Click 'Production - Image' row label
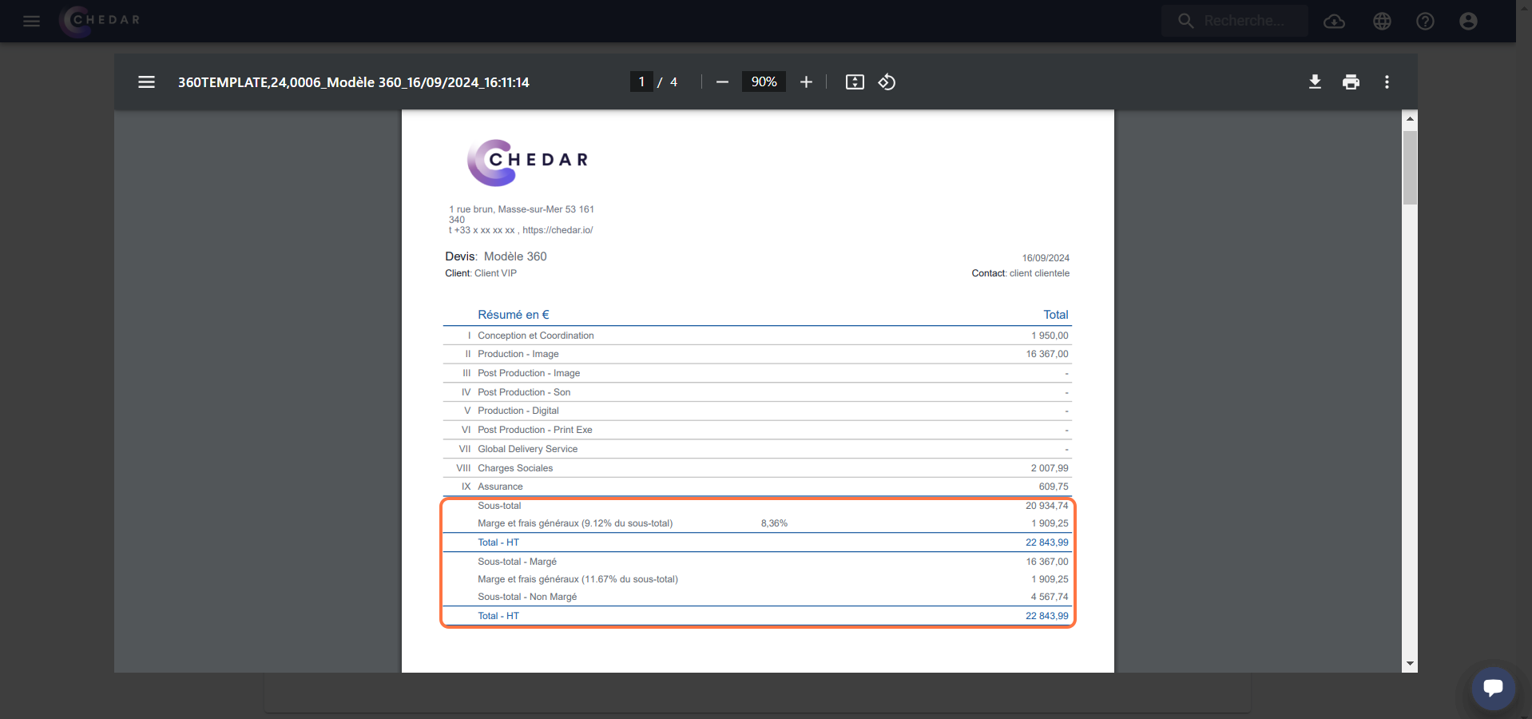The image size is (1532, 719). (x=518, y=354)
